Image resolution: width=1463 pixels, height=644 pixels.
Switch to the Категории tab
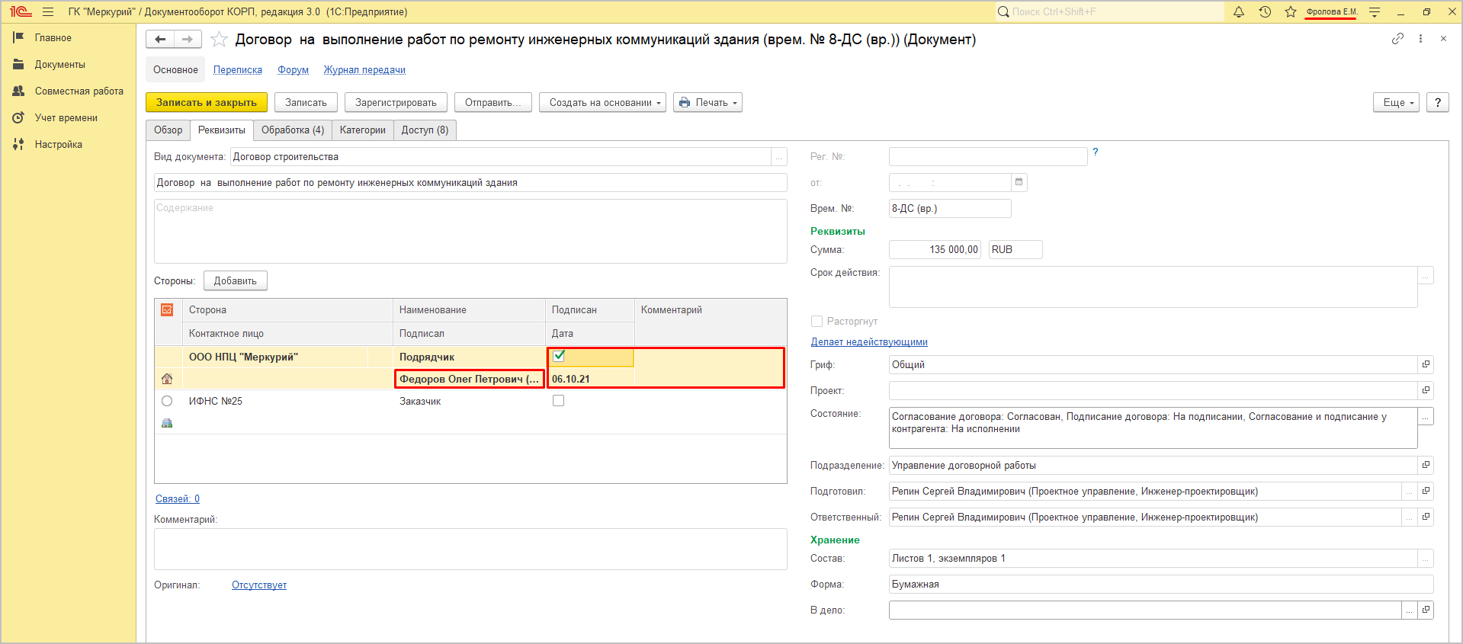pyautogui.click(x=363, y=130)
